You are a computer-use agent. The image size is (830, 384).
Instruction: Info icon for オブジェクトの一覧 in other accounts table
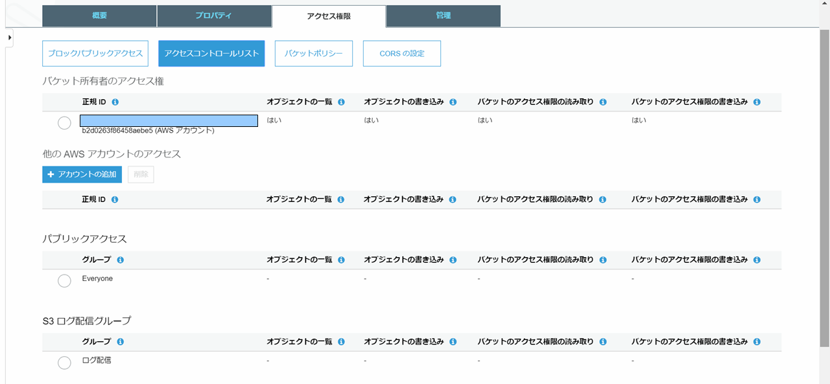tap(341, 200)
